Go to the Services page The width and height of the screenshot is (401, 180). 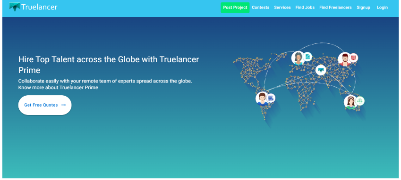(282, 8)
